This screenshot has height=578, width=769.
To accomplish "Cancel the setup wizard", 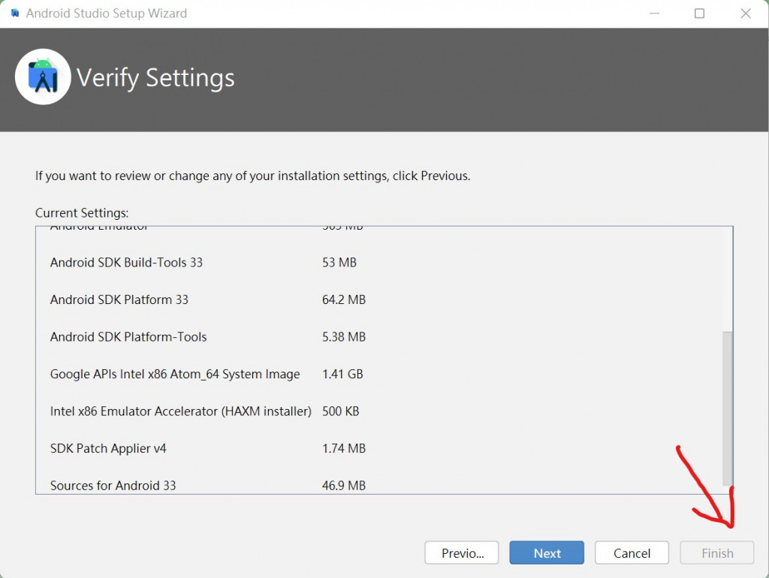I will click(x=632, y=553).
